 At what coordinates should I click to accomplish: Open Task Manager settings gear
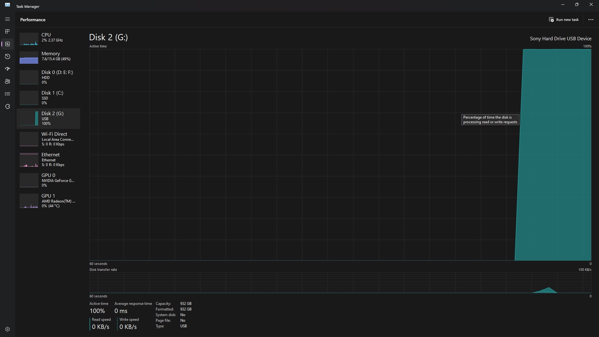[7, 329]
